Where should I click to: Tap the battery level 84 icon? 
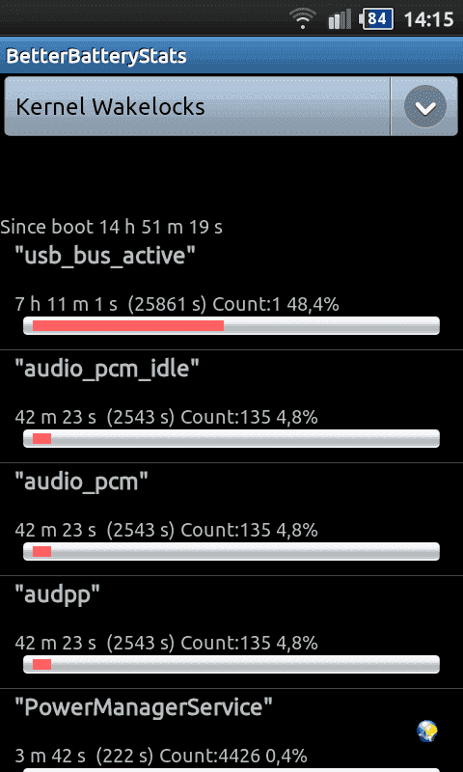[x=376, y=19]
